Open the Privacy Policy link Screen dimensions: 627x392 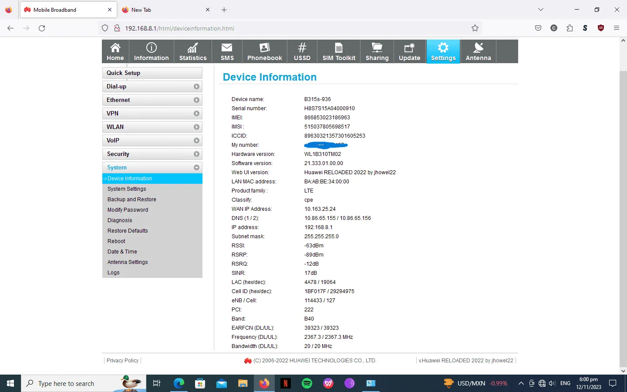(x=122, y=361)
